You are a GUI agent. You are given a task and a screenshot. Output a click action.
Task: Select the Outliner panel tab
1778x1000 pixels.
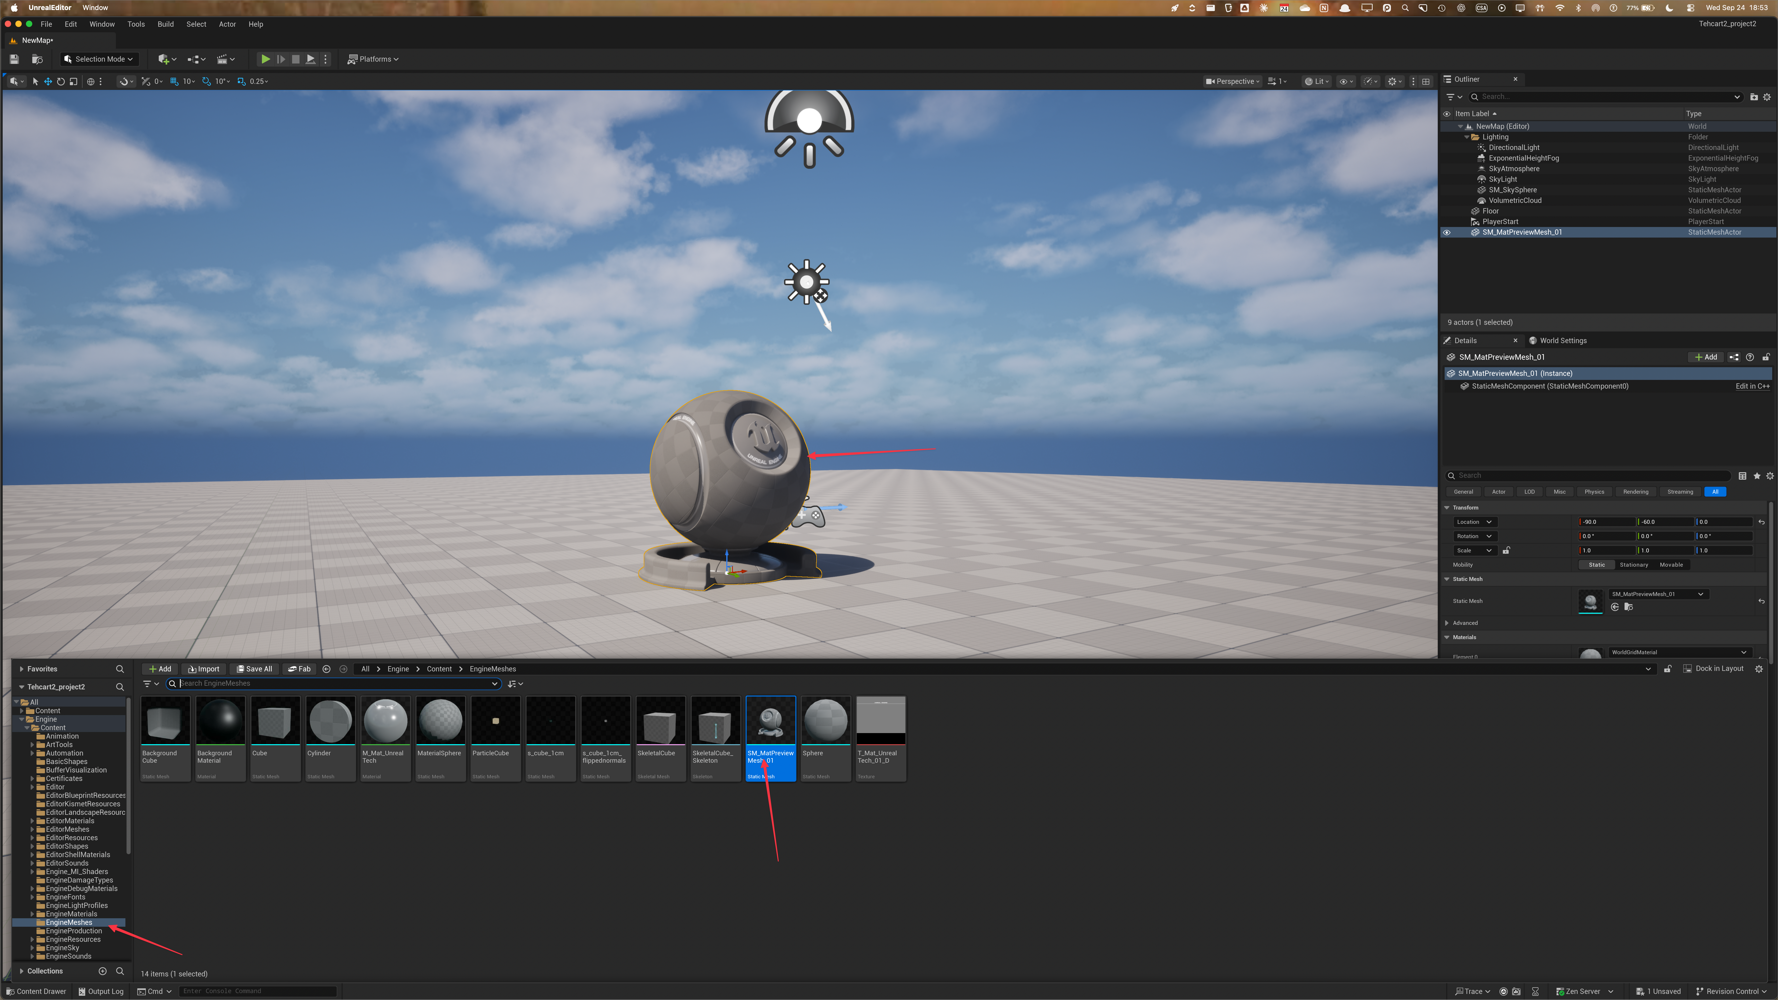click(x=1467, y=79)
